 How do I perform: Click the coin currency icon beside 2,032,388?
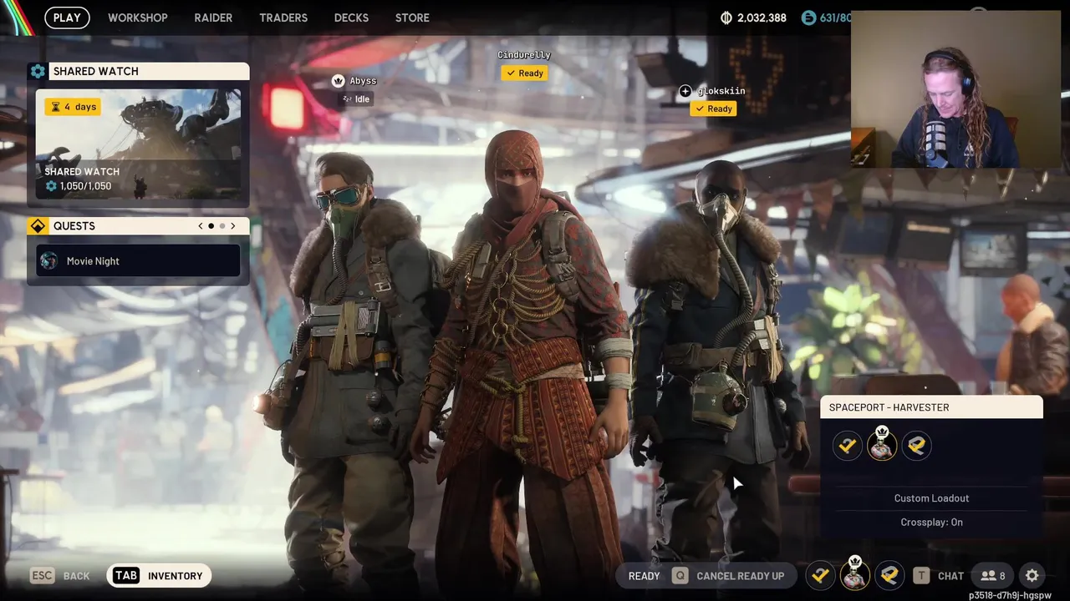[x=726, y=18]
